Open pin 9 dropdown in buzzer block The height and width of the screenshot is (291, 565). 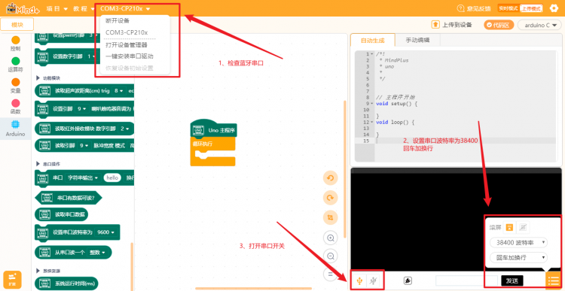click(83, 108)
